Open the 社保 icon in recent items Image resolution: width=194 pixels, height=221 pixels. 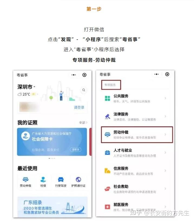click(x=43, y=180)
